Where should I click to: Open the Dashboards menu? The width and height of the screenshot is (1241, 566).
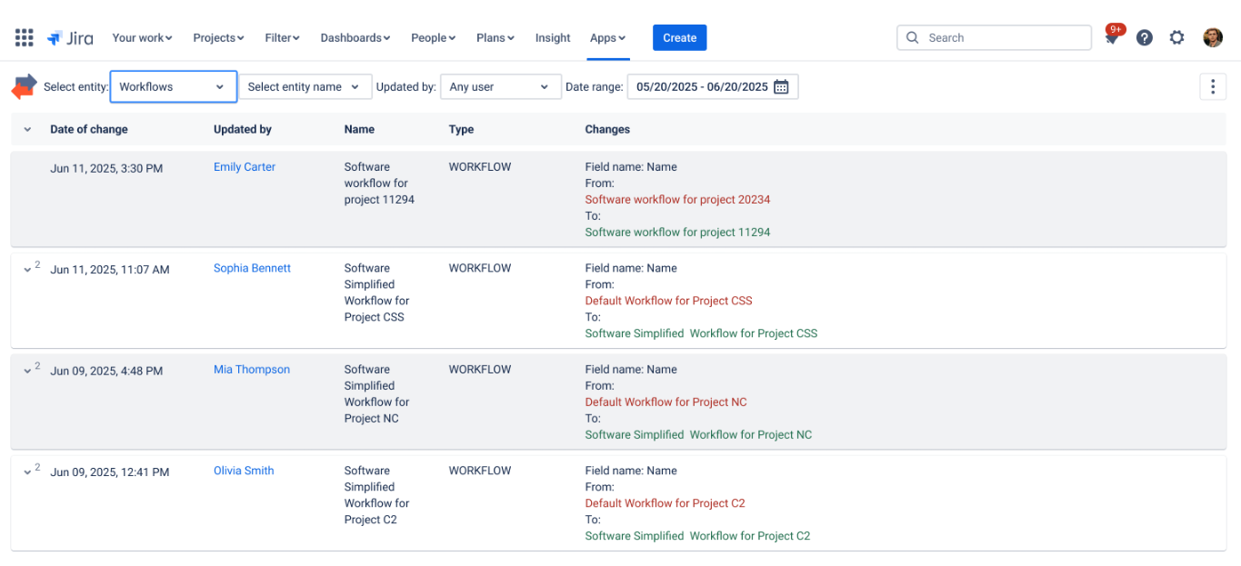point(355,37)
